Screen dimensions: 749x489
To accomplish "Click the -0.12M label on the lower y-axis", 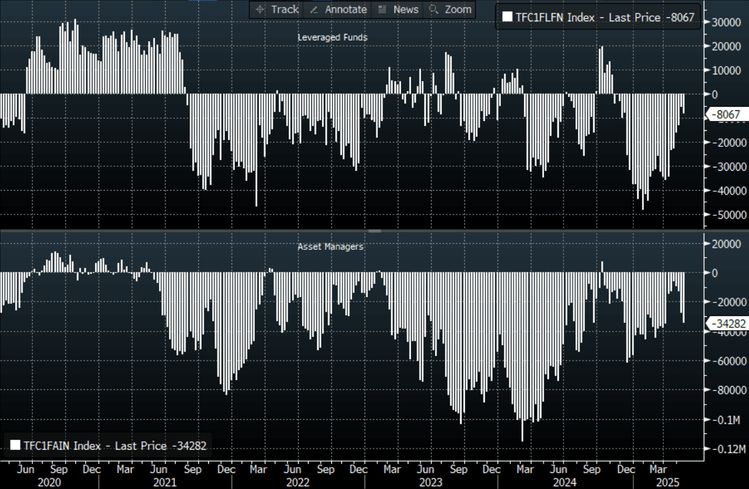I will coord(726,449).
